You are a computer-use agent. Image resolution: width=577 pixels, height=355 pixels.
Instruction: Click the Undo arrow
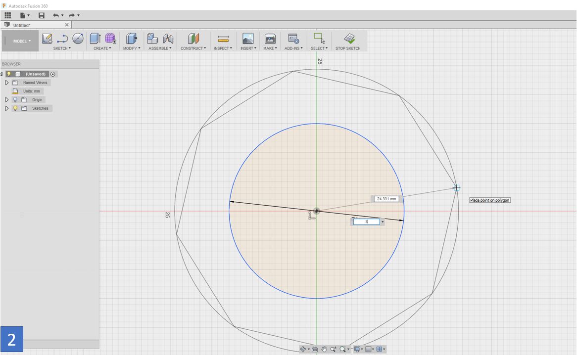(56, 15)
